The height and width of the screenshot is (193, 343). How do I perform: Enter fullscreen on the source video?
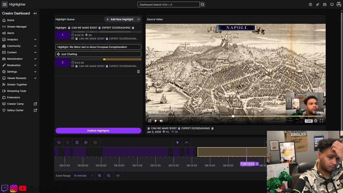pos(321,121)
